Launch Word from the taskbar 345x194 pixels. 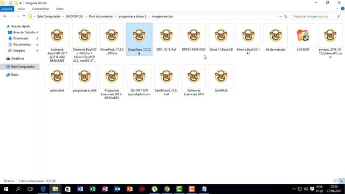[80, 189]
